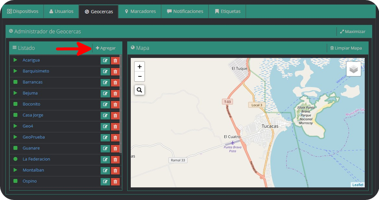Add a new geofence with Agregar

106,48
